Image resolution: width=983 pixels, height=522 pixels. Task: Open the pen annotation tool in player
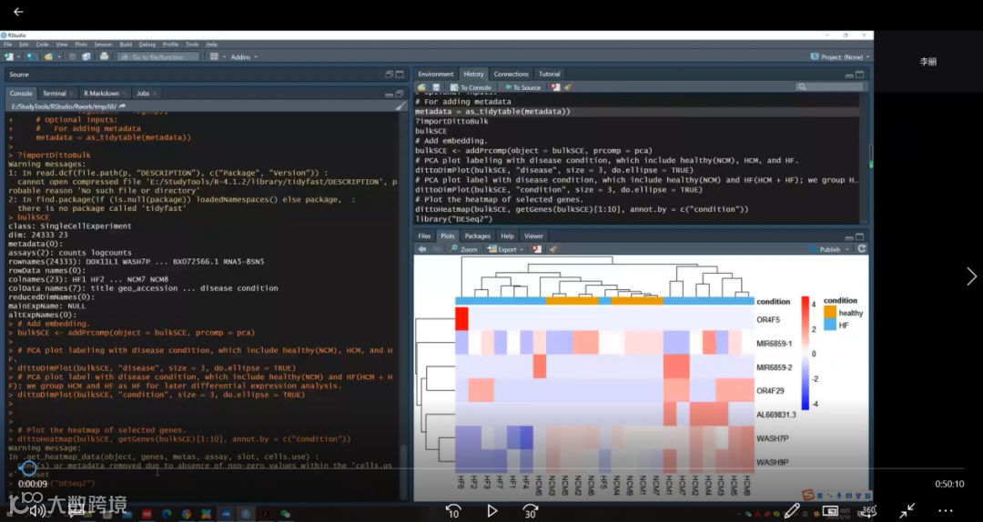791,511
